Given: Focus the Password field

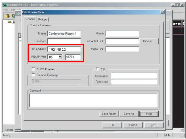Looking at the screenshot, I should tap(134, 82).
